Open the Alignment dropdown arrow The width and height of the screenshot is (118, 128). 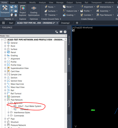pos(94,7)
